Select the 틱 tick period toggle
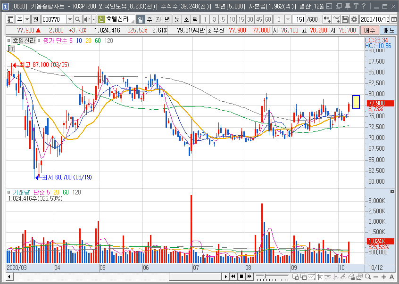The image size is (399, 284). coord(195,19)
